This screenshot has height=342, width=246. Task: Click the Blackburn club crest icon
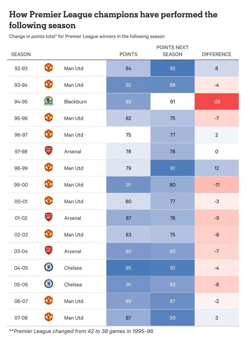48,102
